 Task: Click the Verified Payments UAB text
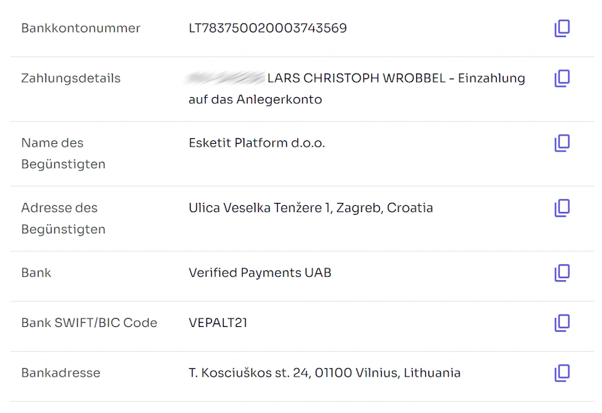tap(259, 273)
